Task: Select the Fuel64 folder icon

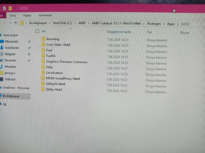Action: [43, 56]
